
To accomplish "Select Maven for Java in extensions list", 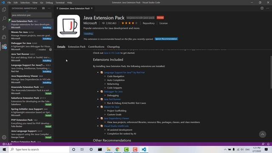I will (x=31, y=35).
